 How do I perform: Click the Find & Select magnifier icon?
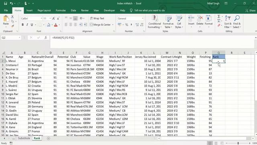(237, 18)
